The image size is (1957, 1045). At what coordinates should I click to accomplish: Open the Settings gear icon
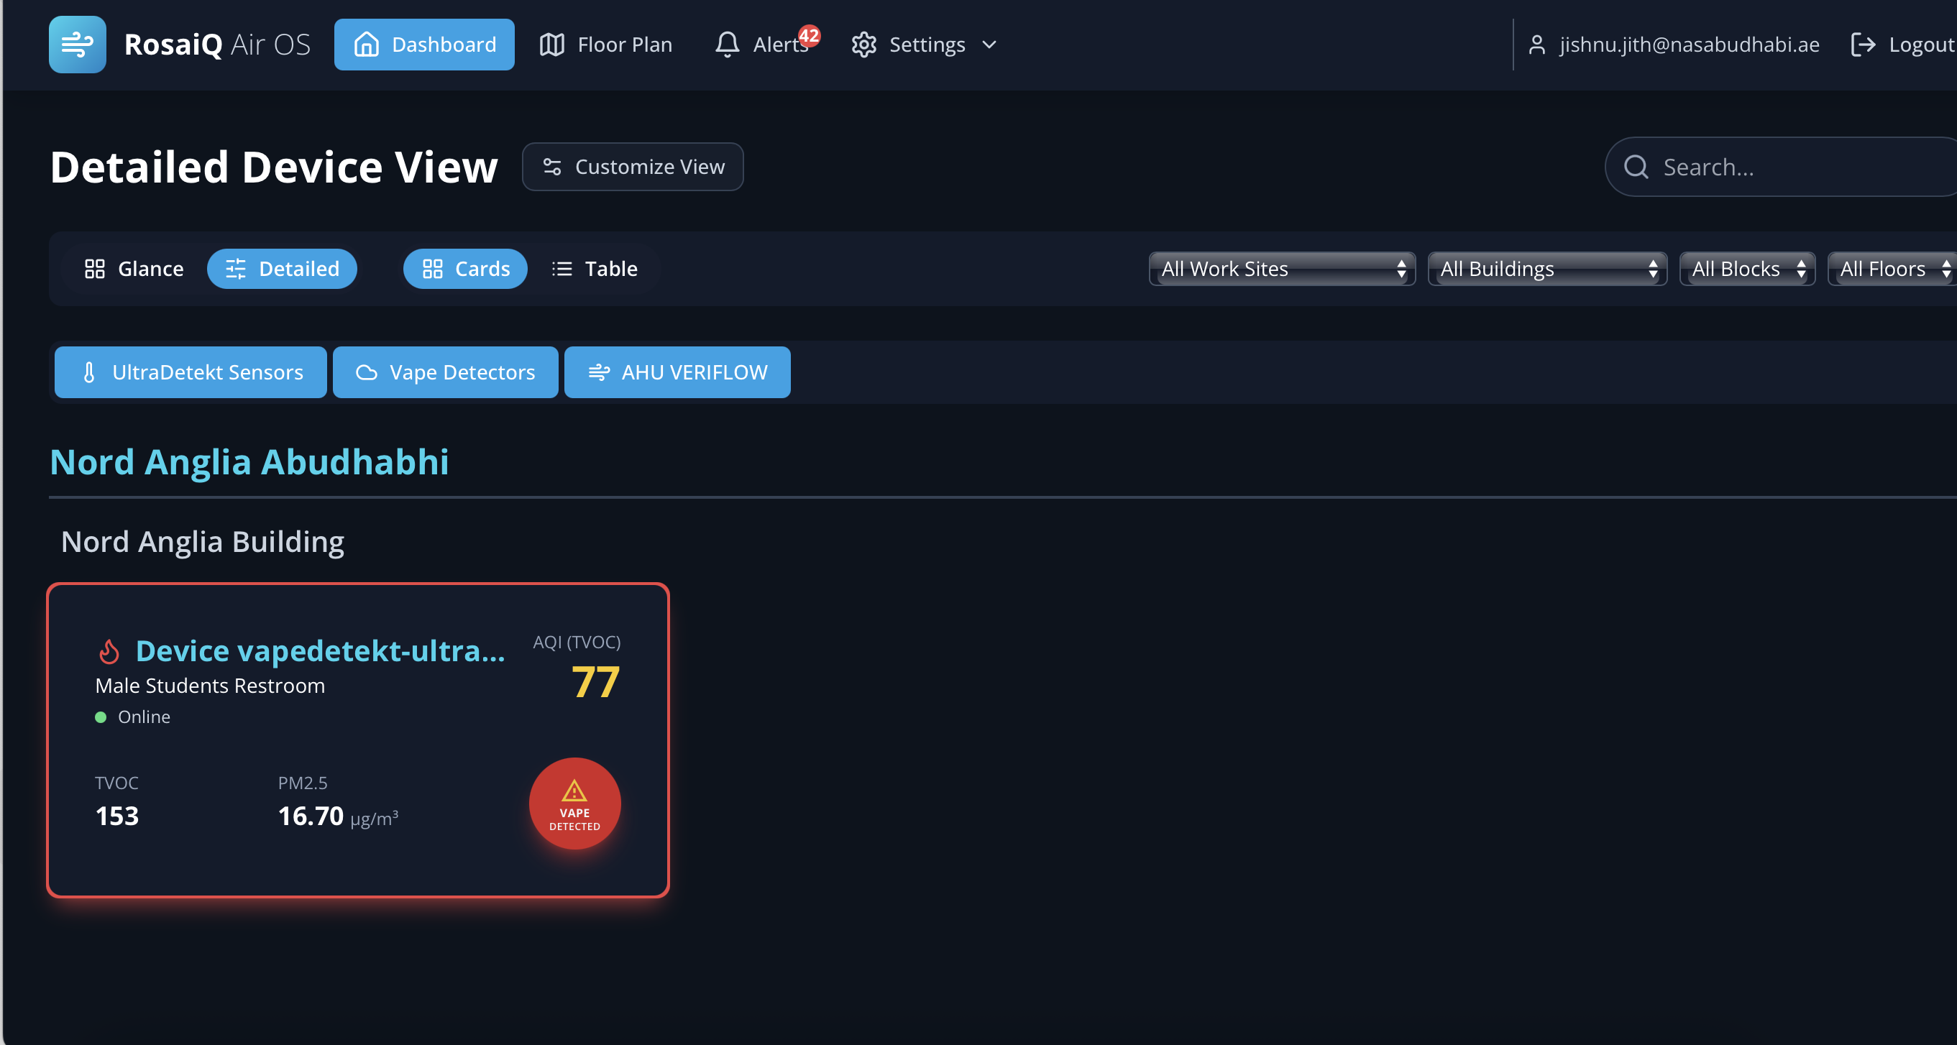click(863, 44)
